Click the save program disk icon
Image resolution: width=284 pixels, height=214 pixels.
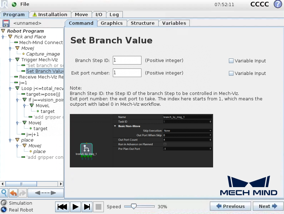click(x=6, y=23)
